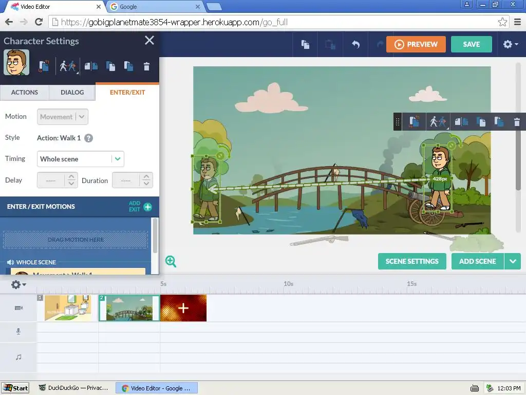Screen dimensions: 526x395
Task: Reload the page in the browser
Action: tap(39, 22)
